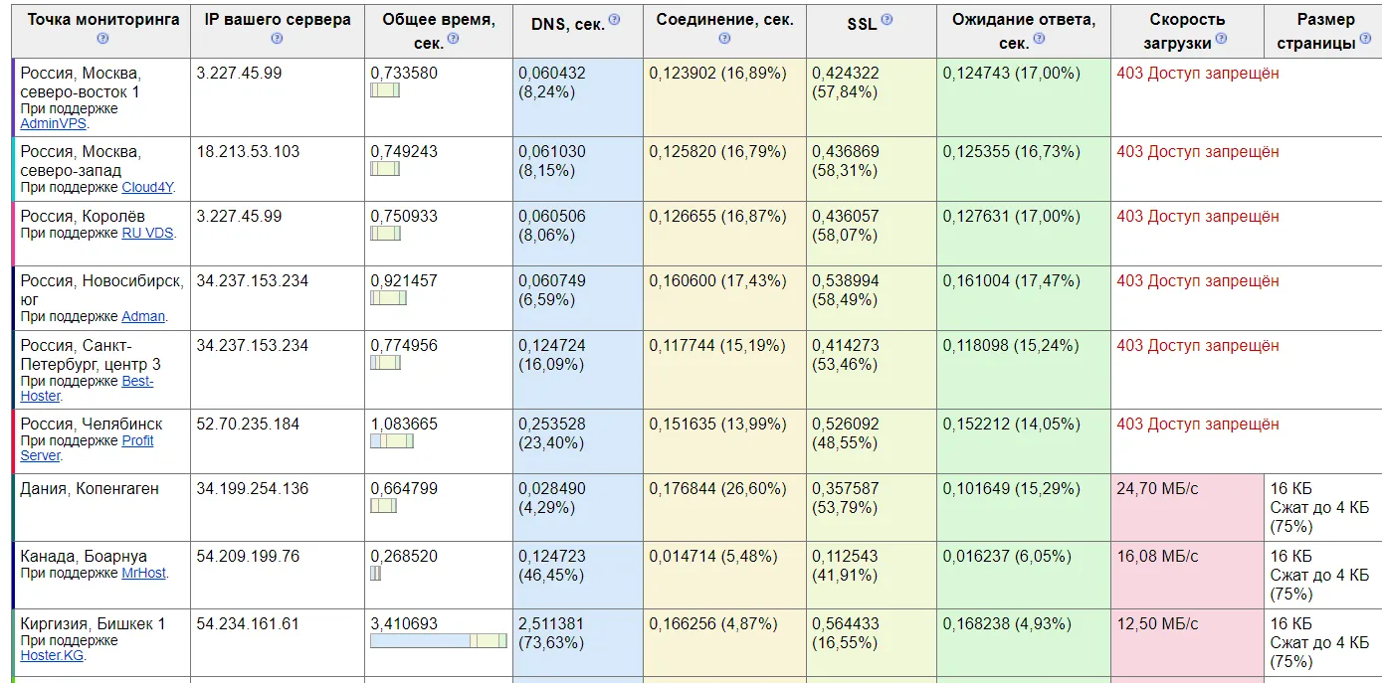Click the Chelyabinsk total time bar
This screenshot has height=683, width=1382.
pyautogui.click(x=391, y=441)
